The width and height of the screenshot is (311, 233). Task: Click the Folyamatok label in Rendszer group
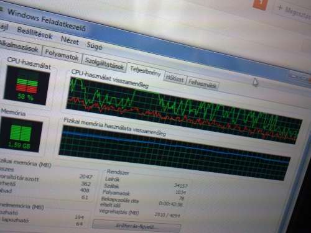(116, 193)
